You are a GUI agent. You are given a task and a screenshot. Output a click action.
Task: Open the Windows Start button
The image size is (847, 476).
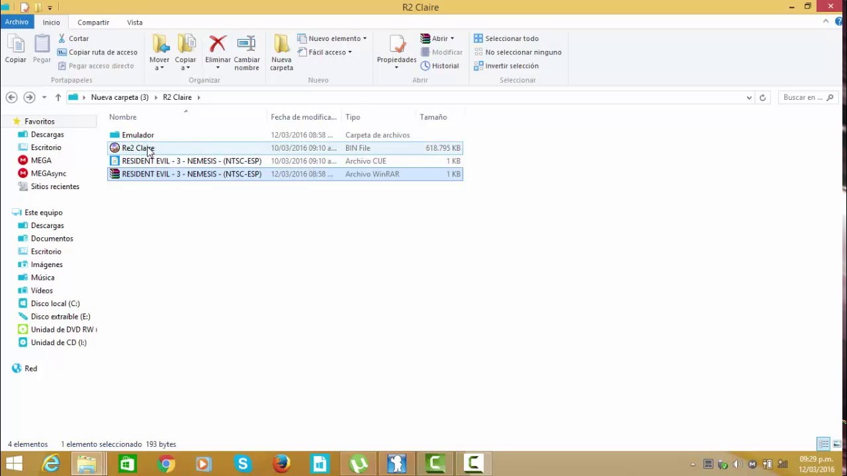click(x=14, y=464)
